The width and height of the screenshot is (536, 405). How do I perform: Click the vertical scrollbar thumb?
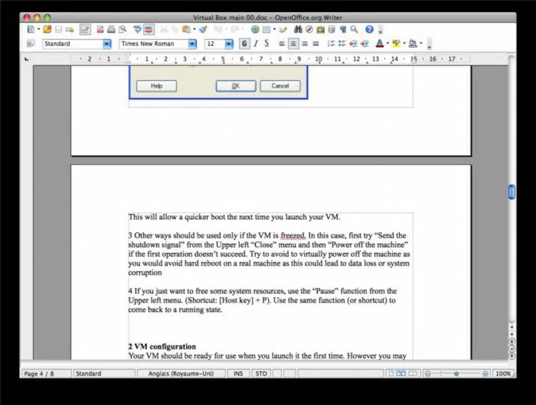(x=511, y=192)
